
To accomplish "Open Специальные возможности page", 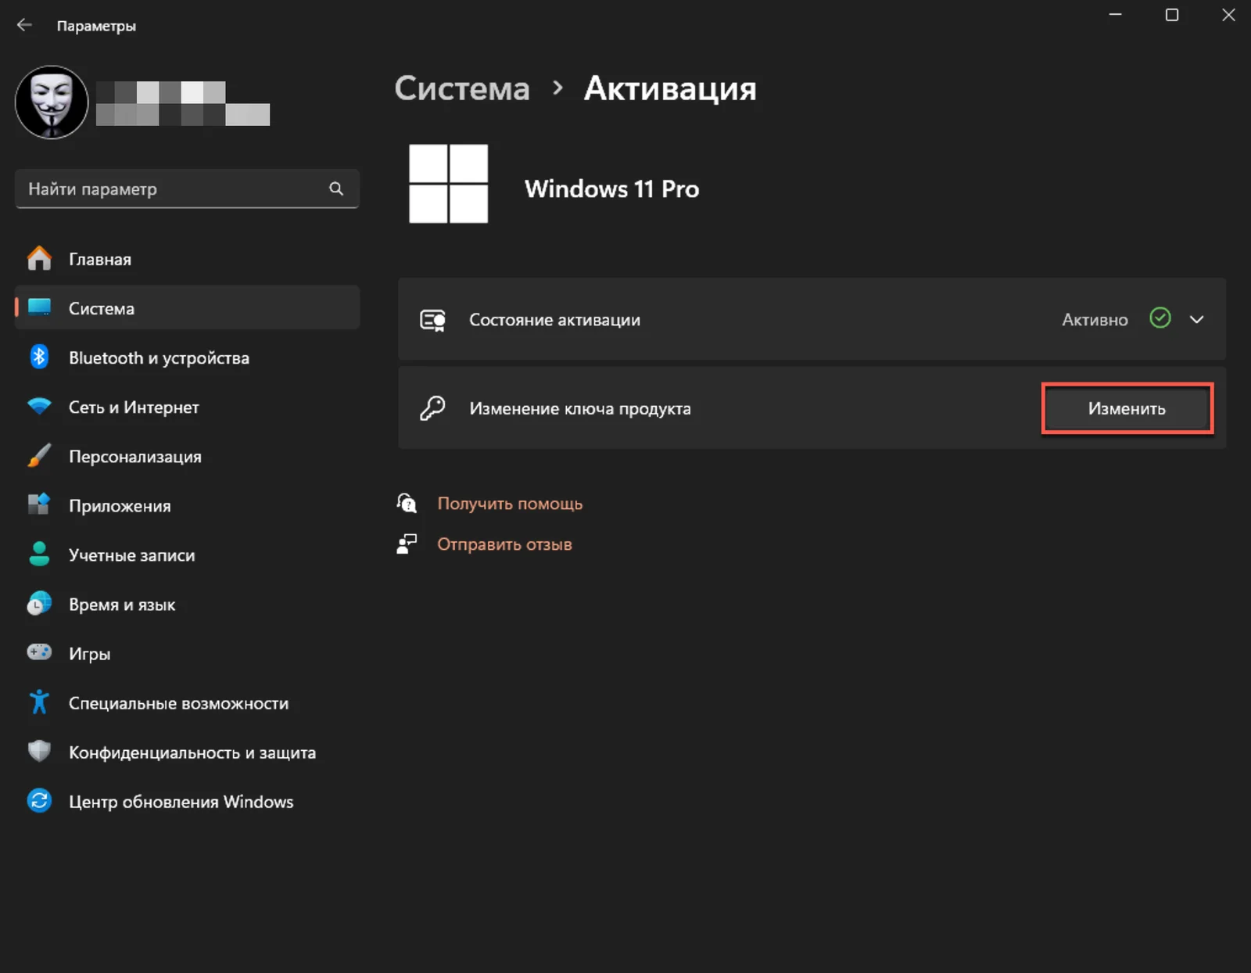I will pyautogui.click(x=187, y=702).
